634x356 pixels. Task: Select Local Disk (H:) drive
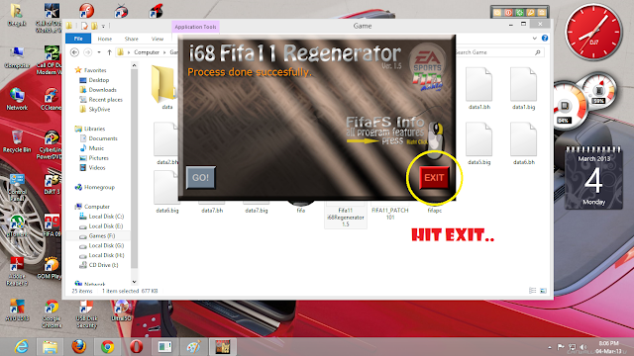106,255
